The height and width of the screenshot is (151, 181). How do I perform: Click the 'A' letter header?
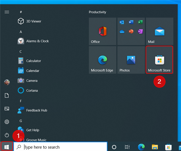(21, 32)
